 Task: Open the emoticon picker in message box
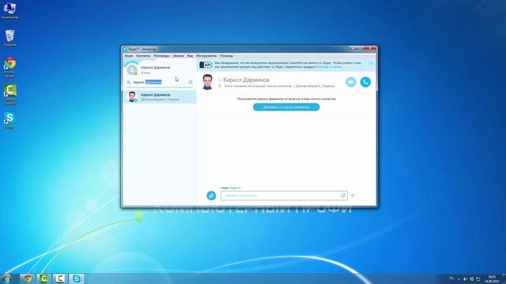pos(342,196)
